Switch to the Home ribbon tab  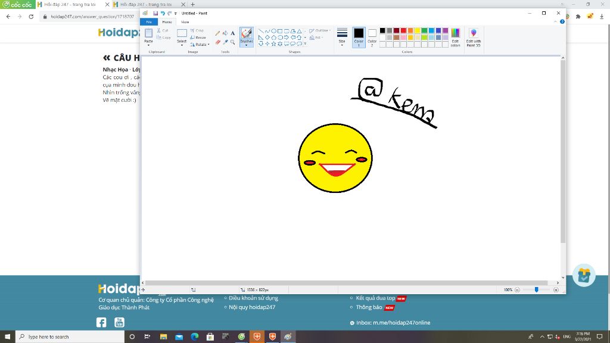167,22
